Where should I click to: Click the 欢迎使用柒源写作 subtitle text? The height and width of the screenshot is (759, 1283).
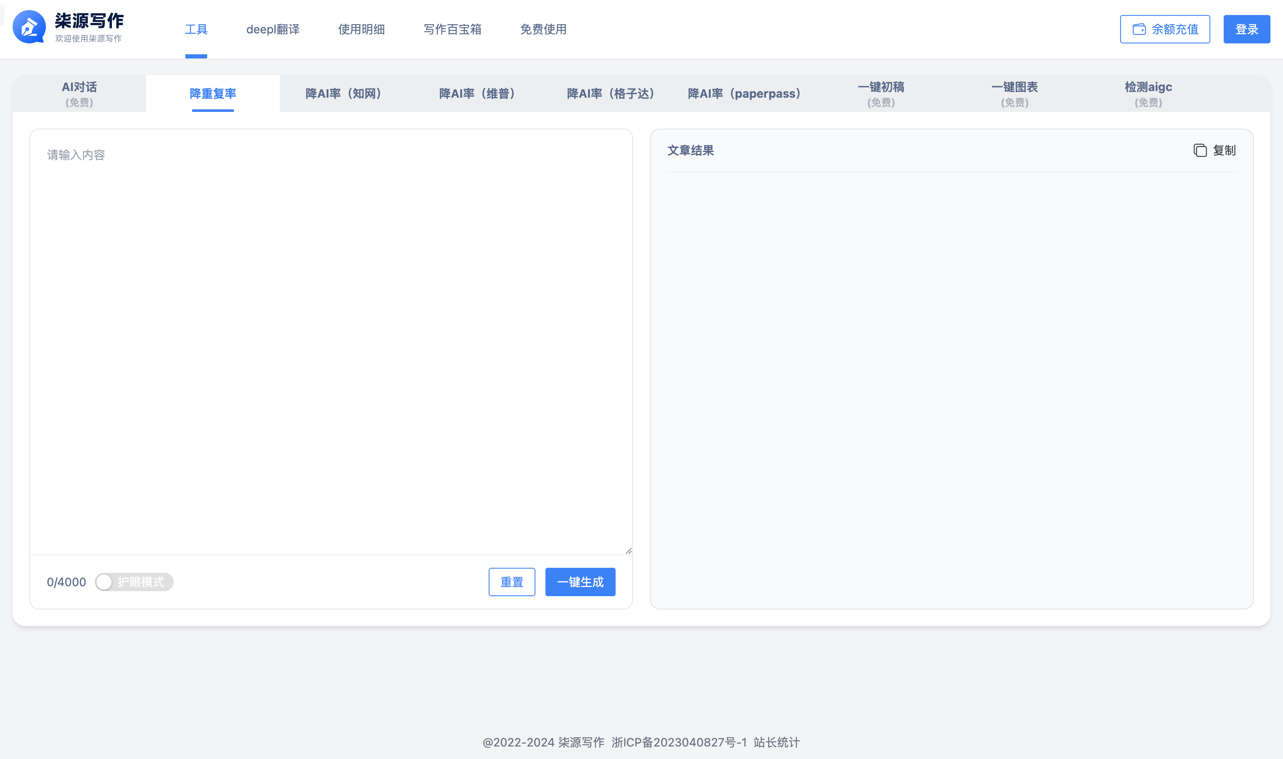click(x=89, y=38)
